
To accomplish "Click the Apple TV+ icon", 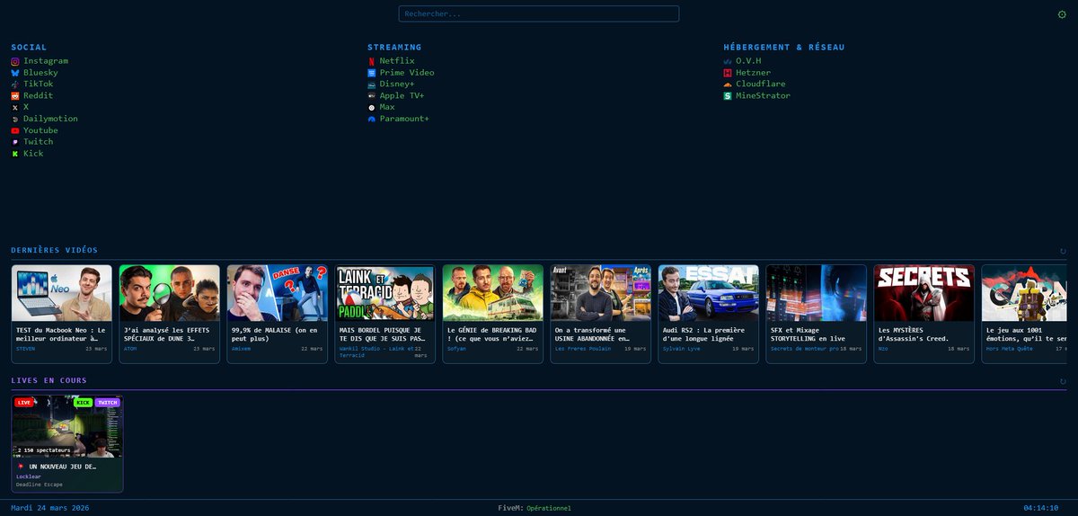I will 372,96.
